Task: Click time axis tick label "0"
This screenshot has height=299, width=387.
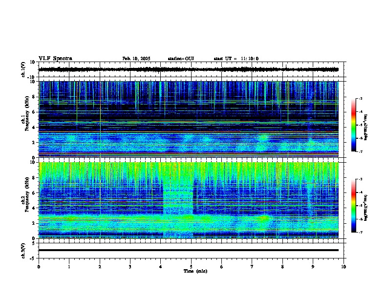Action: (x=39, y=267)
